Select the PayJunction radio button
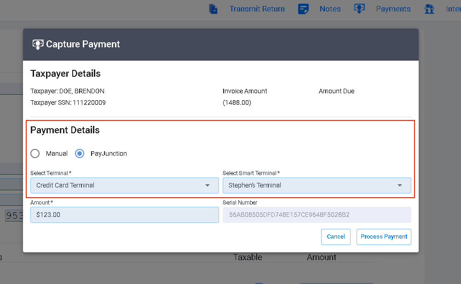 tap(80, 153)
